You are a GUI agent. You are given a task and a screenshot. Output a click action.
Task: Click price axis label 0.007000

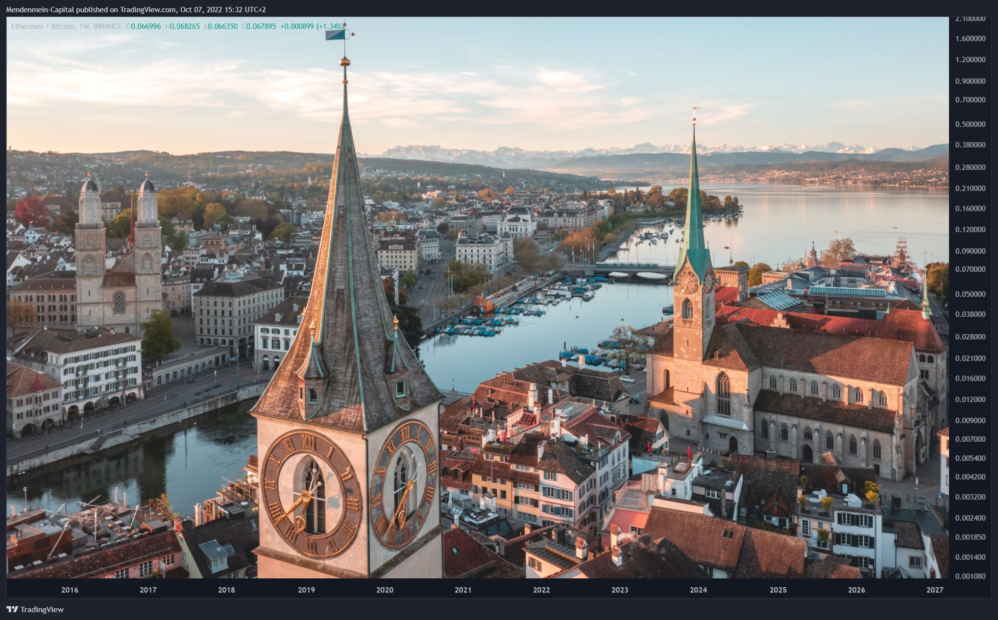tap(970, 439)
